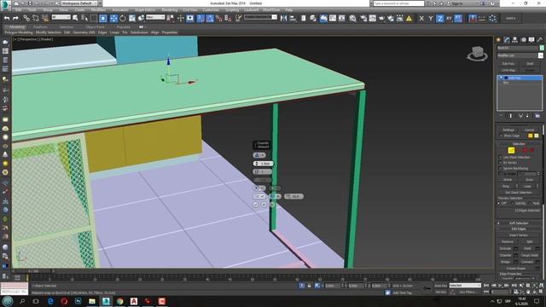
Task: Switch to the Hierarchy command panel tab
Action: [515, 40]
